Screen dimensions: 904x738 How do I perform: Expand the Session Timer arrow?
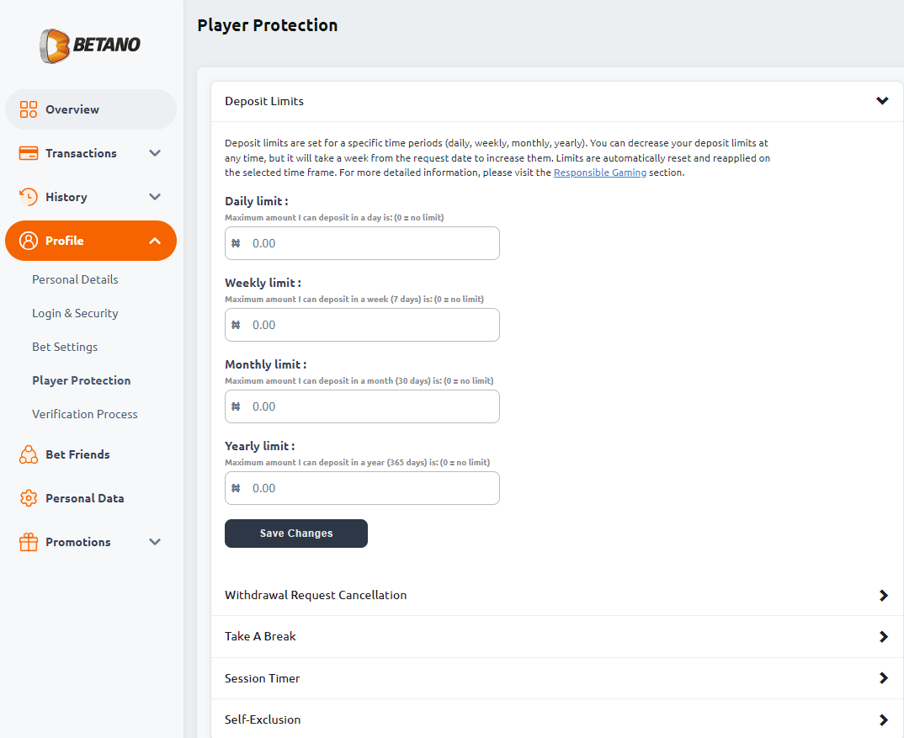883,678
